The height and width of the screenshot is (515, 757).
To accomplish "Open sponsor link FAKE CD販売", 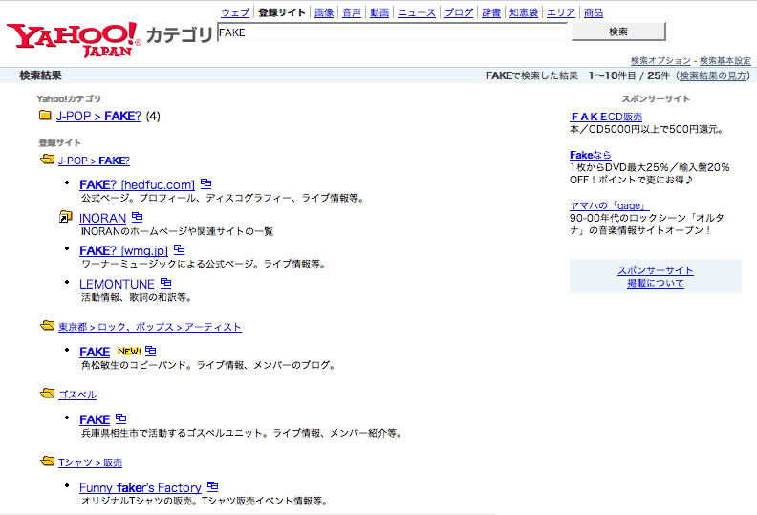I will (606, 117).
